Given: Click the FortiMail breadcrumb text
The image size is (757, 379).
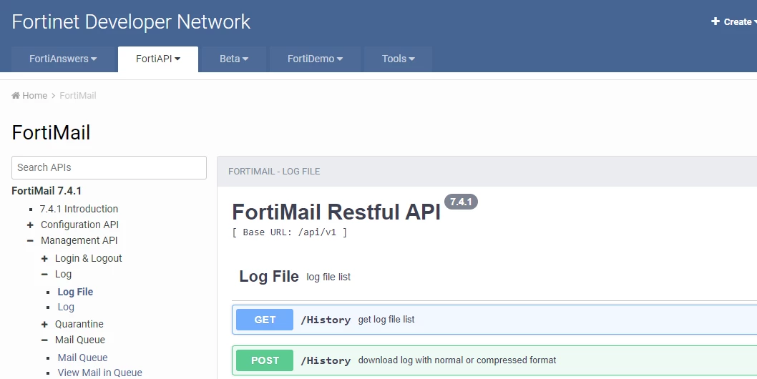Looking at the screenshot, I should point(78,96).
